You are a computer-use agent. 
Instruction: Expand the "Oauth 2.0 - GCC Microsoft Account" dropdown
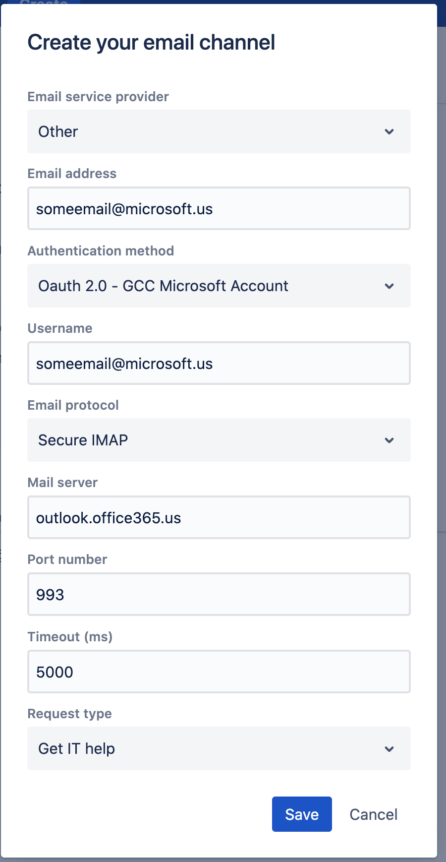(x=208, y=286)
